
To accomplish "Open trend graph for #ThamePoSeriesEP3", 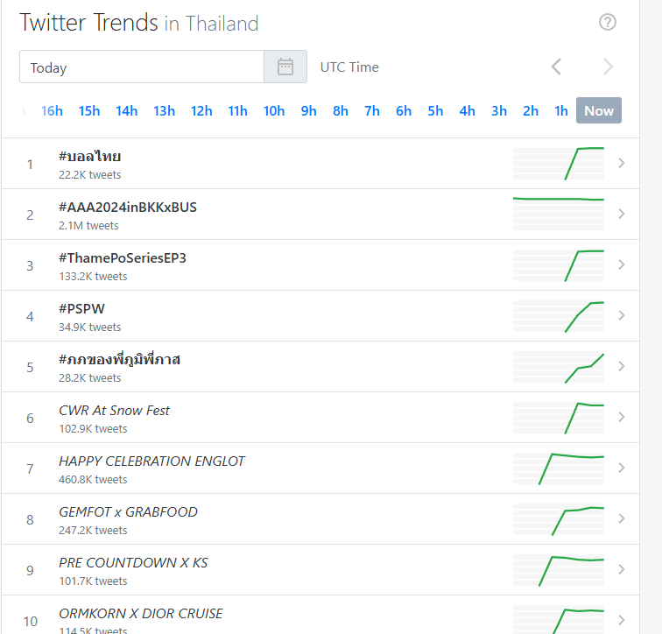I will pos(559,264).
